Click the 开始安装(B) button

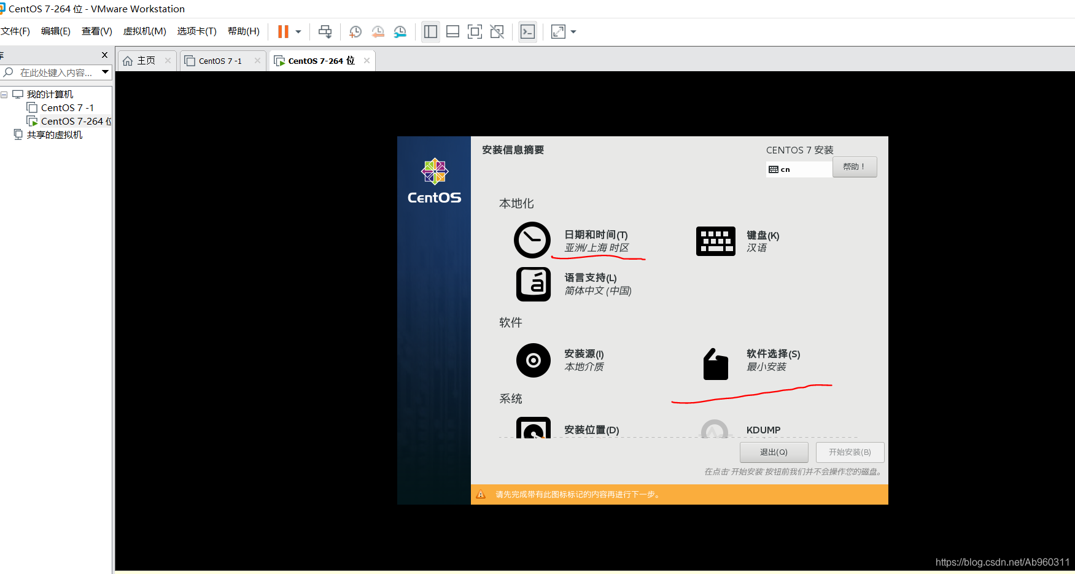(x=850, y=452)
